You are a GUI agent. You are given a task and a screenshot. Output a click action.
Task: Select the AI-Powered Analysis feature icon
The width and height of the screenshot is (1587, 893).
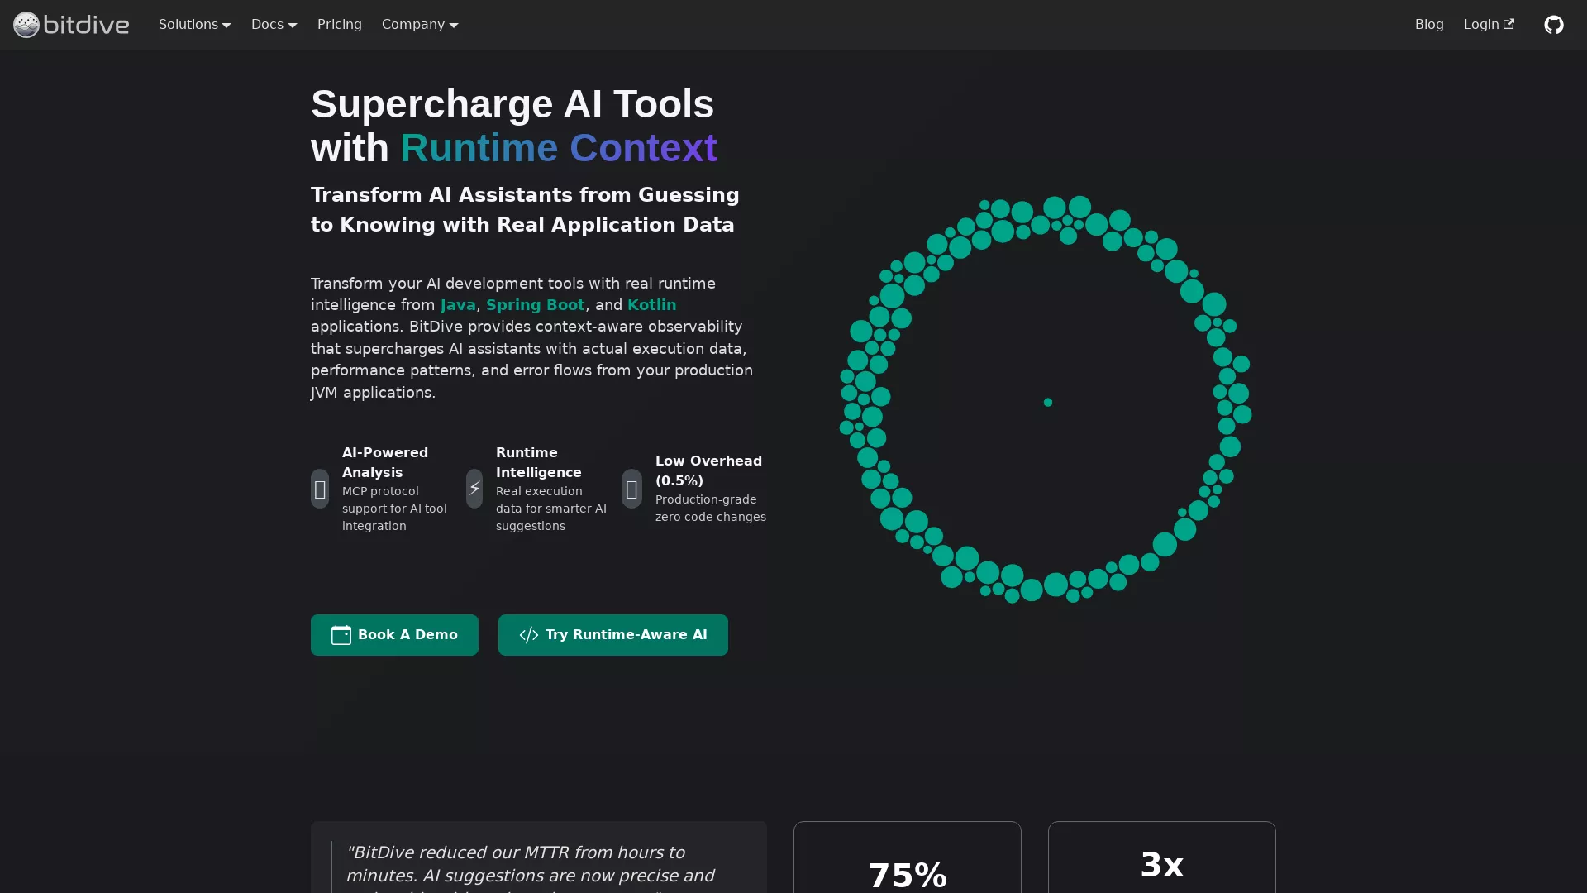point(320,489)
